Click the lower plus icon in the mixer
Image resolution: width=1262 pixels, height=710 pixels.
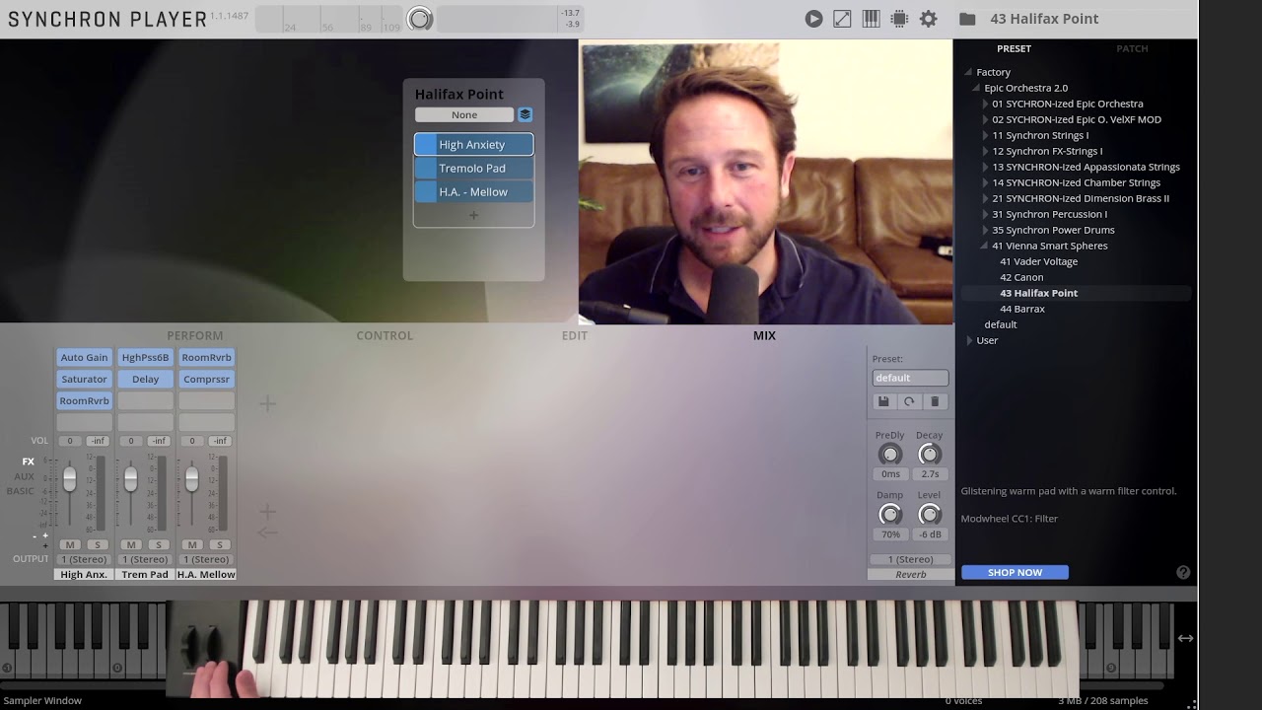tap(267, 511)
